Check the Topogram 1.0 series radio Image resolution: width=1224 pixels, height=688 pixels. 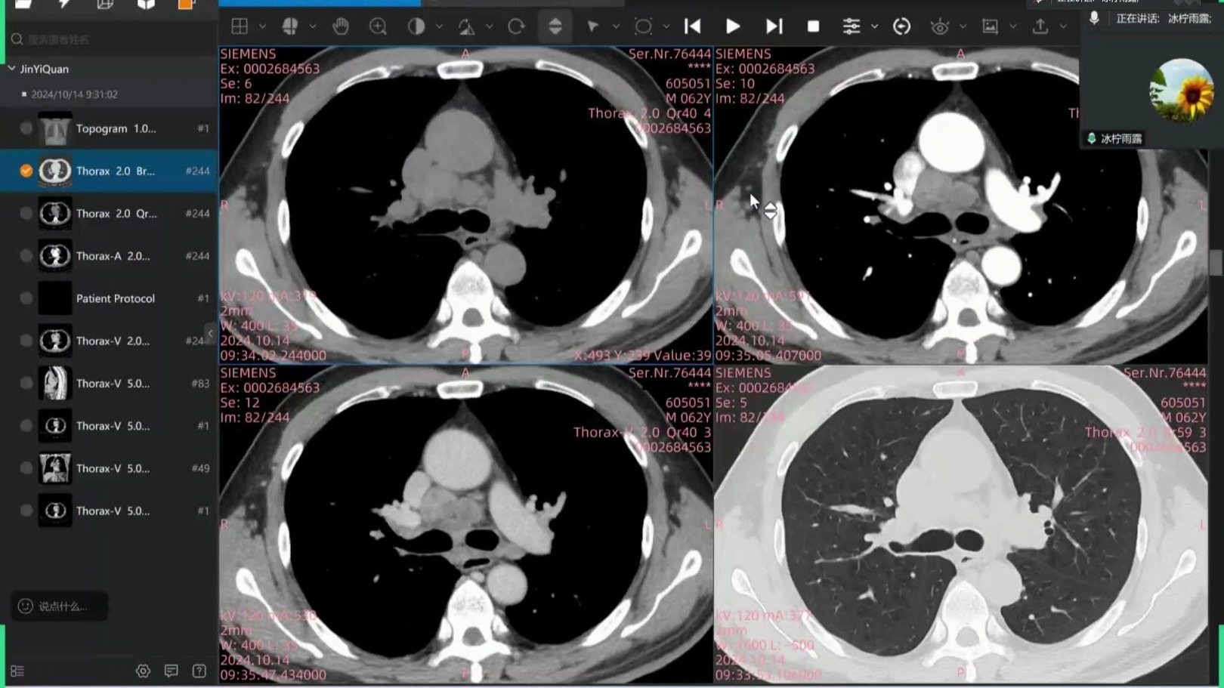pos(26,128)
